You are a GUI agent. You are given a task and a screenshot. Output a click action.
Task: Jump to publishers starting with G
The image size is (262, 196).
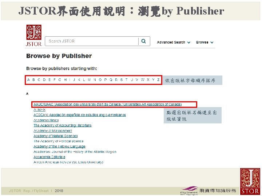pos(60,80)
